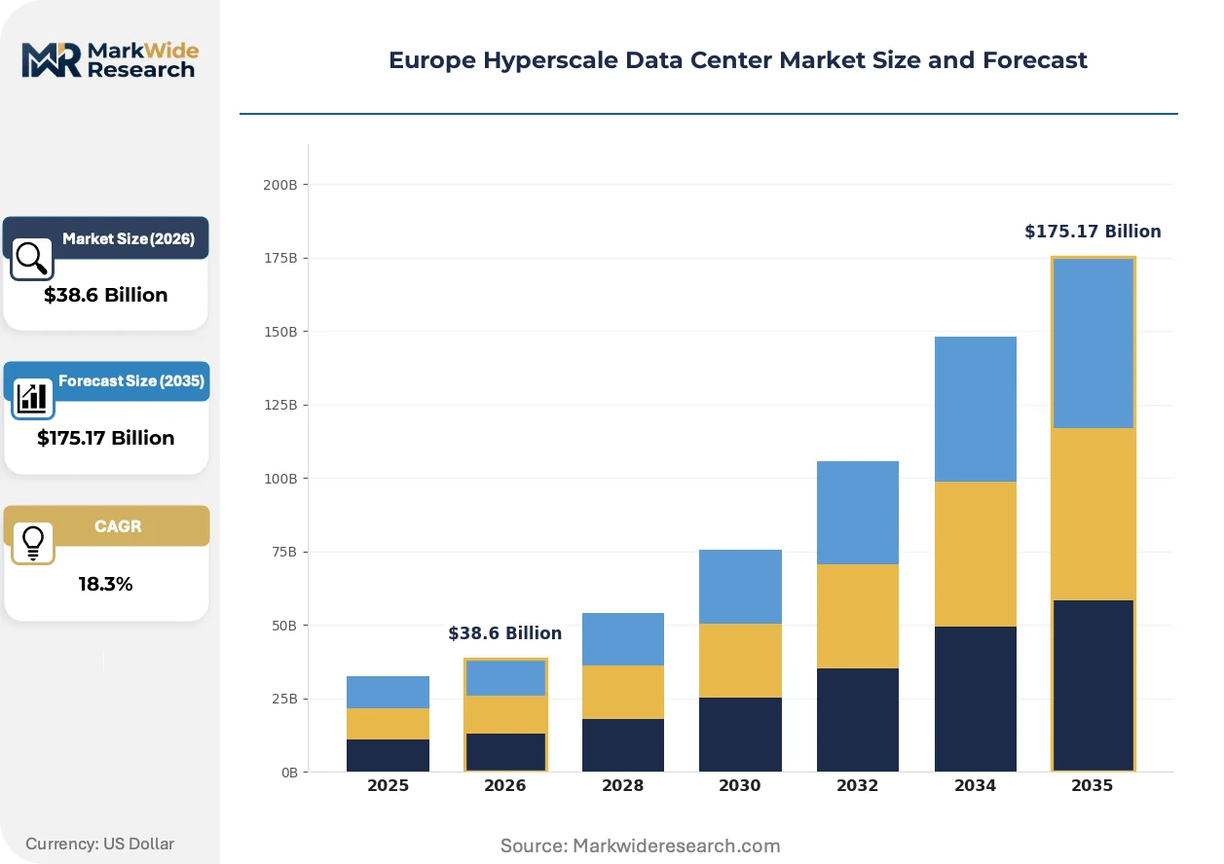Click the yellow segment of 2032 bar
1224x864 pixels.
coord(858,616)
